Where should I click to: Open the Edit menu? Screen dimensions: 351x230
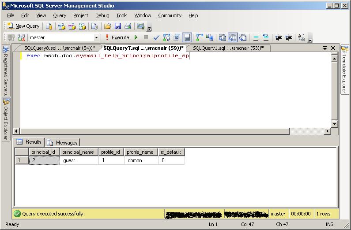click(x=25, y=15)
